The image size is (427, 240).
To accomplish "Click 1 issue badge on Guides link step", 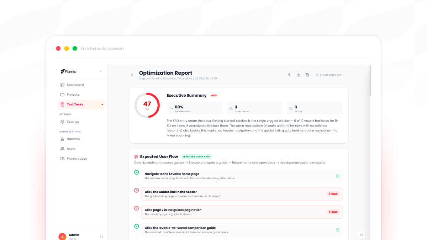I will click(333, 194).
